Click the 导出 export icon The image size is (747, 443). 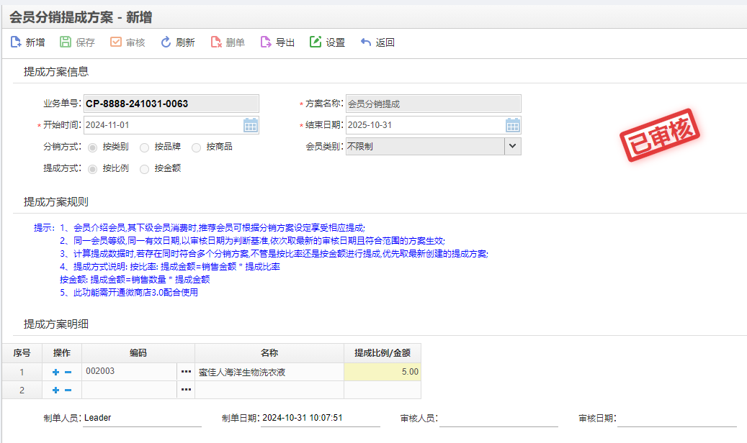click(x=265, y=42)
